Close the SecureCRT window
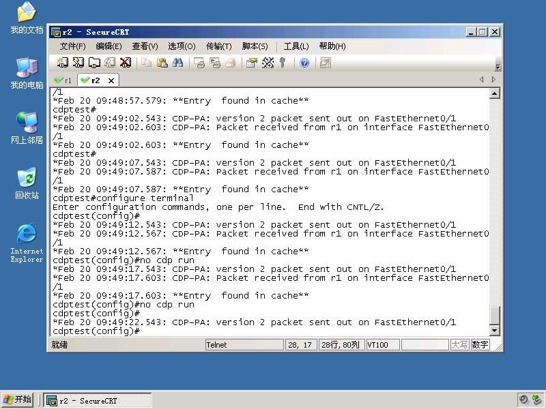 (495, 32)
